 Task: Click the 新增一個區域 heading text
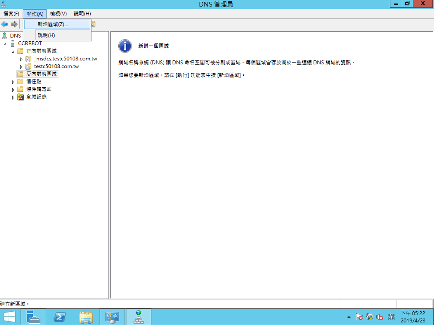153,46
